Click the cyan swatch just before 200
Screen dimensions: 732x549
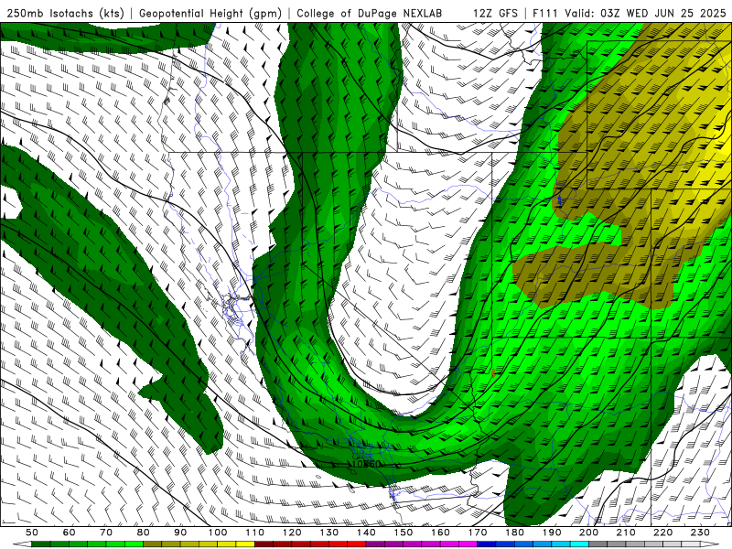[579, 544]
